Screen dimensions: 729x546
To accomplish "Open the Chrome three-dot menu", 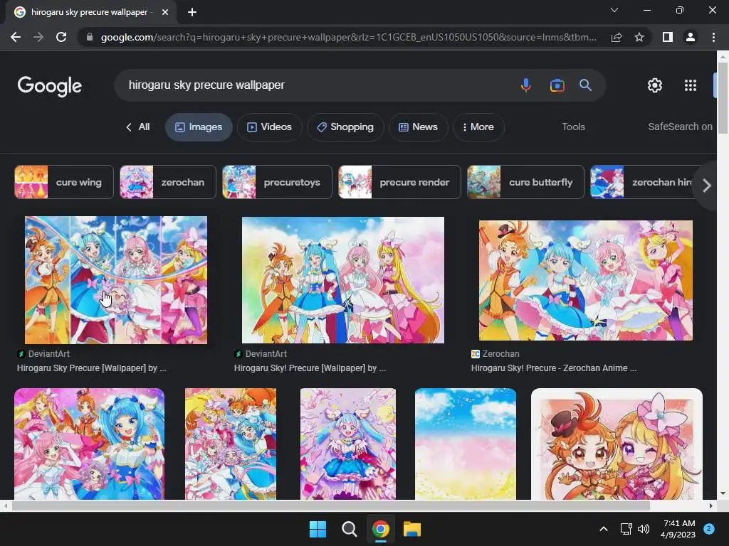I will click(713, 37).
